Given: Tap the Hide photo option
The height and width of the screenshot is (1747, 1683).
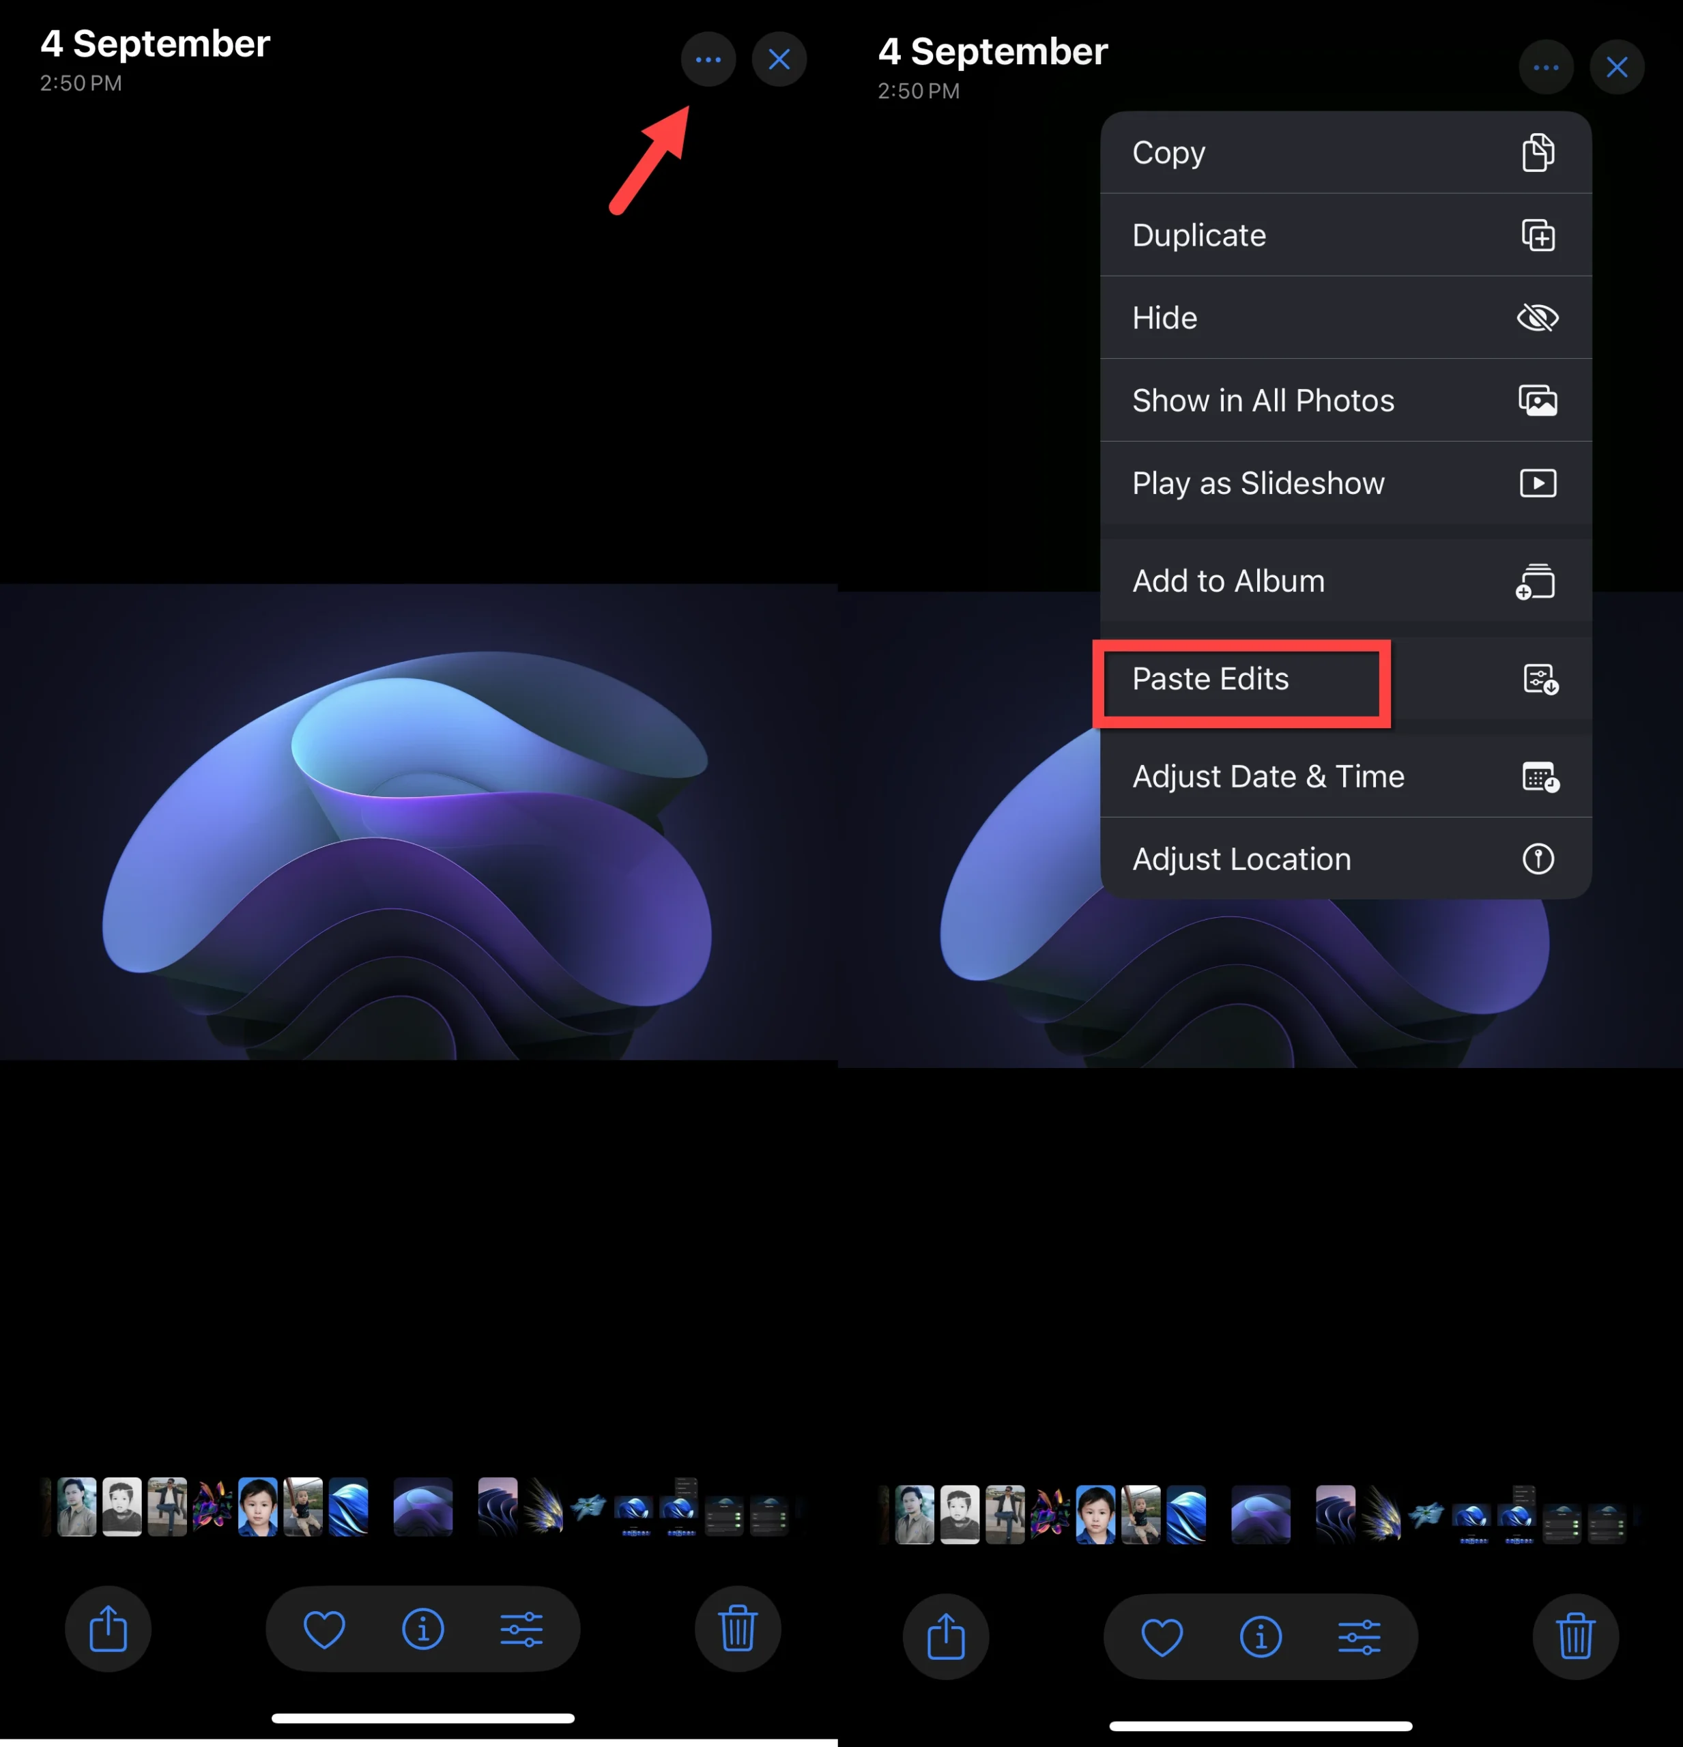Looking at the screenshot, I should tap(1344, 317).
